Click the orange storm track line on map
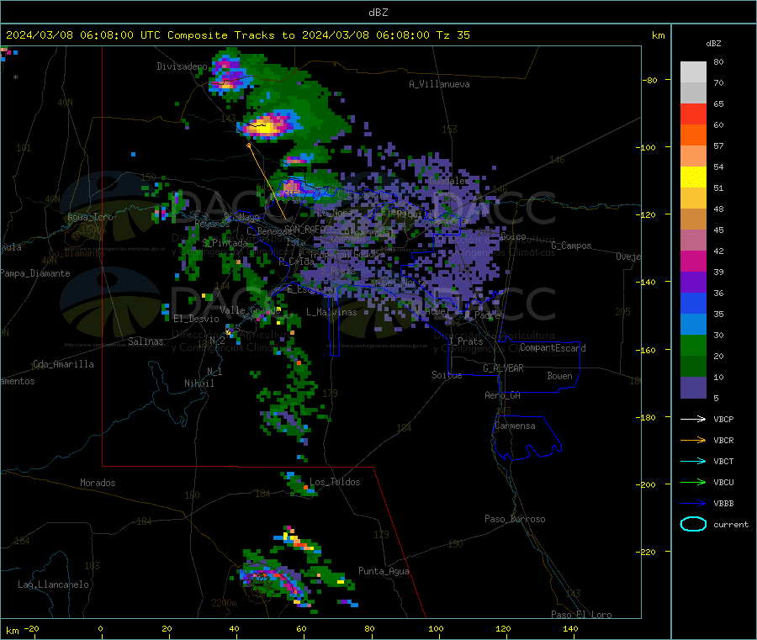757x640 pixels. 267,182
